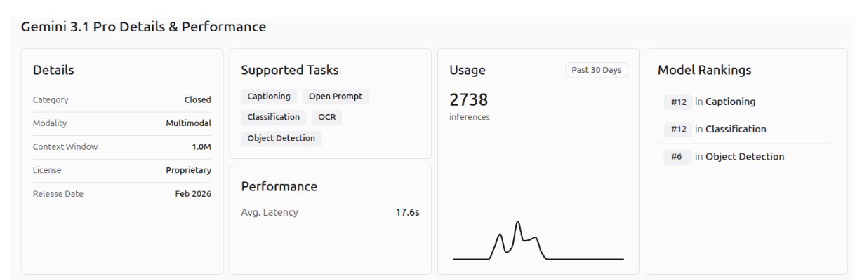Viewport: 862px width, 280px height.
Task: Click the License label
Action: 47,170
